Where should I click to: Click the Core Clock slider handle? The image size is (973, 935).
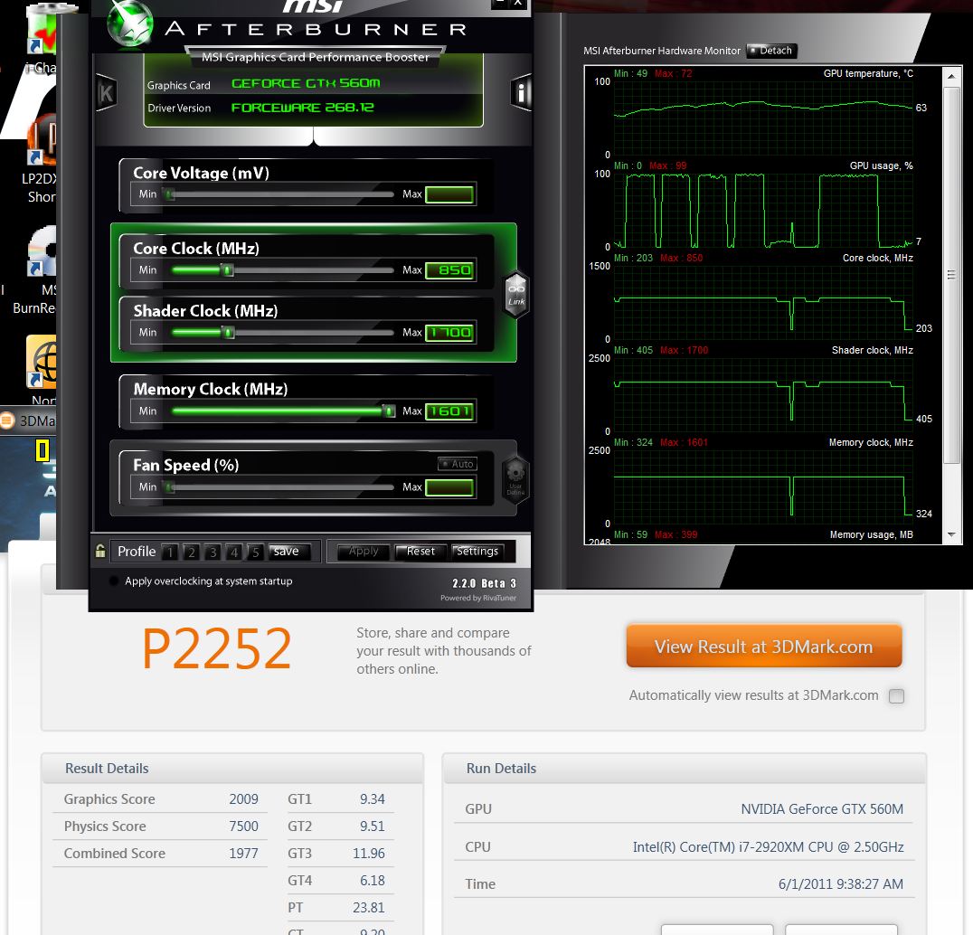click(228, 269)
